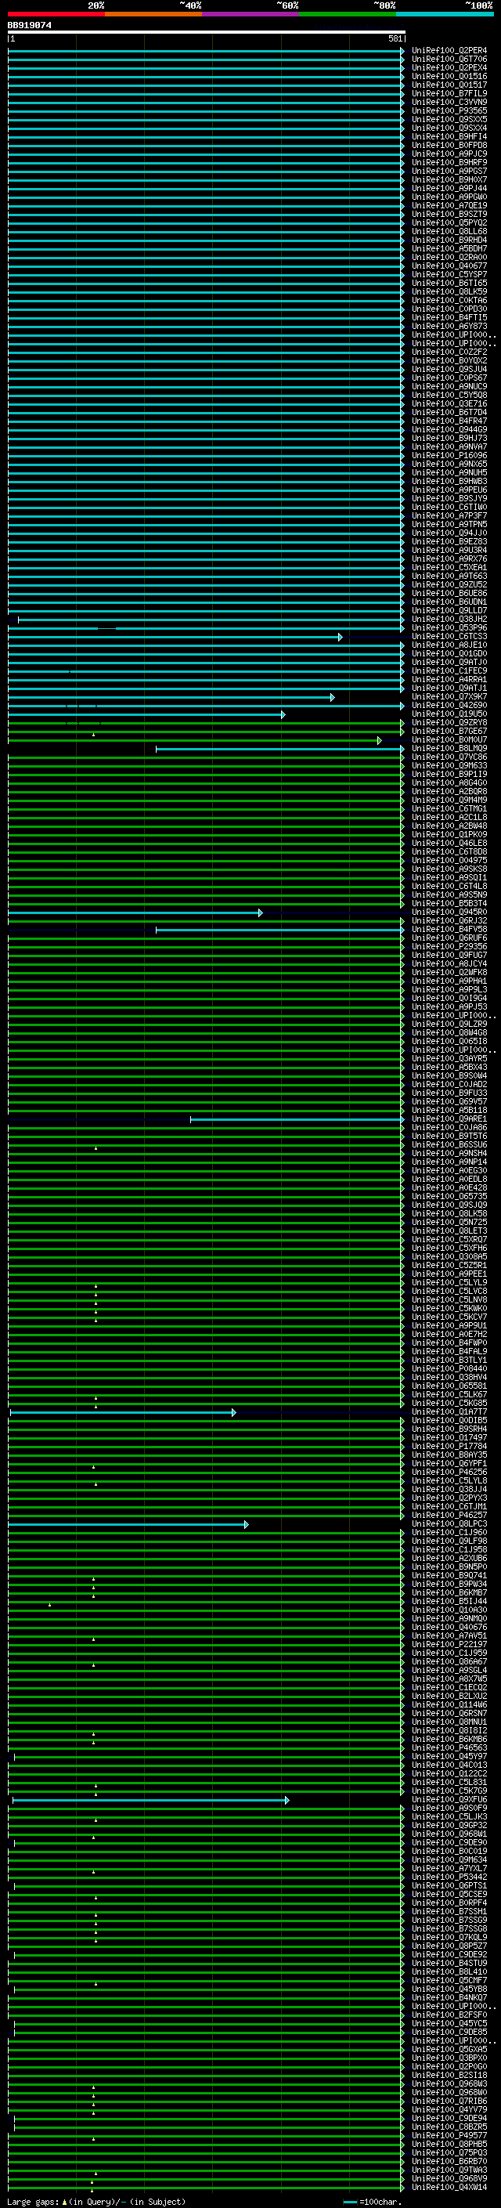Viewport: 501px width, 2208px height.
Task: Select hit label UniRef100_B9P1I9
Action: (x=449, y=774)
